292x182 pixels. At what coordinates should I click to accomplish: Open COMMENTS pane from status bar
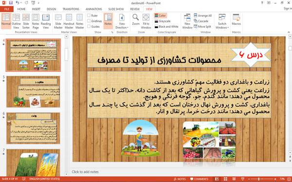[199, 179]
